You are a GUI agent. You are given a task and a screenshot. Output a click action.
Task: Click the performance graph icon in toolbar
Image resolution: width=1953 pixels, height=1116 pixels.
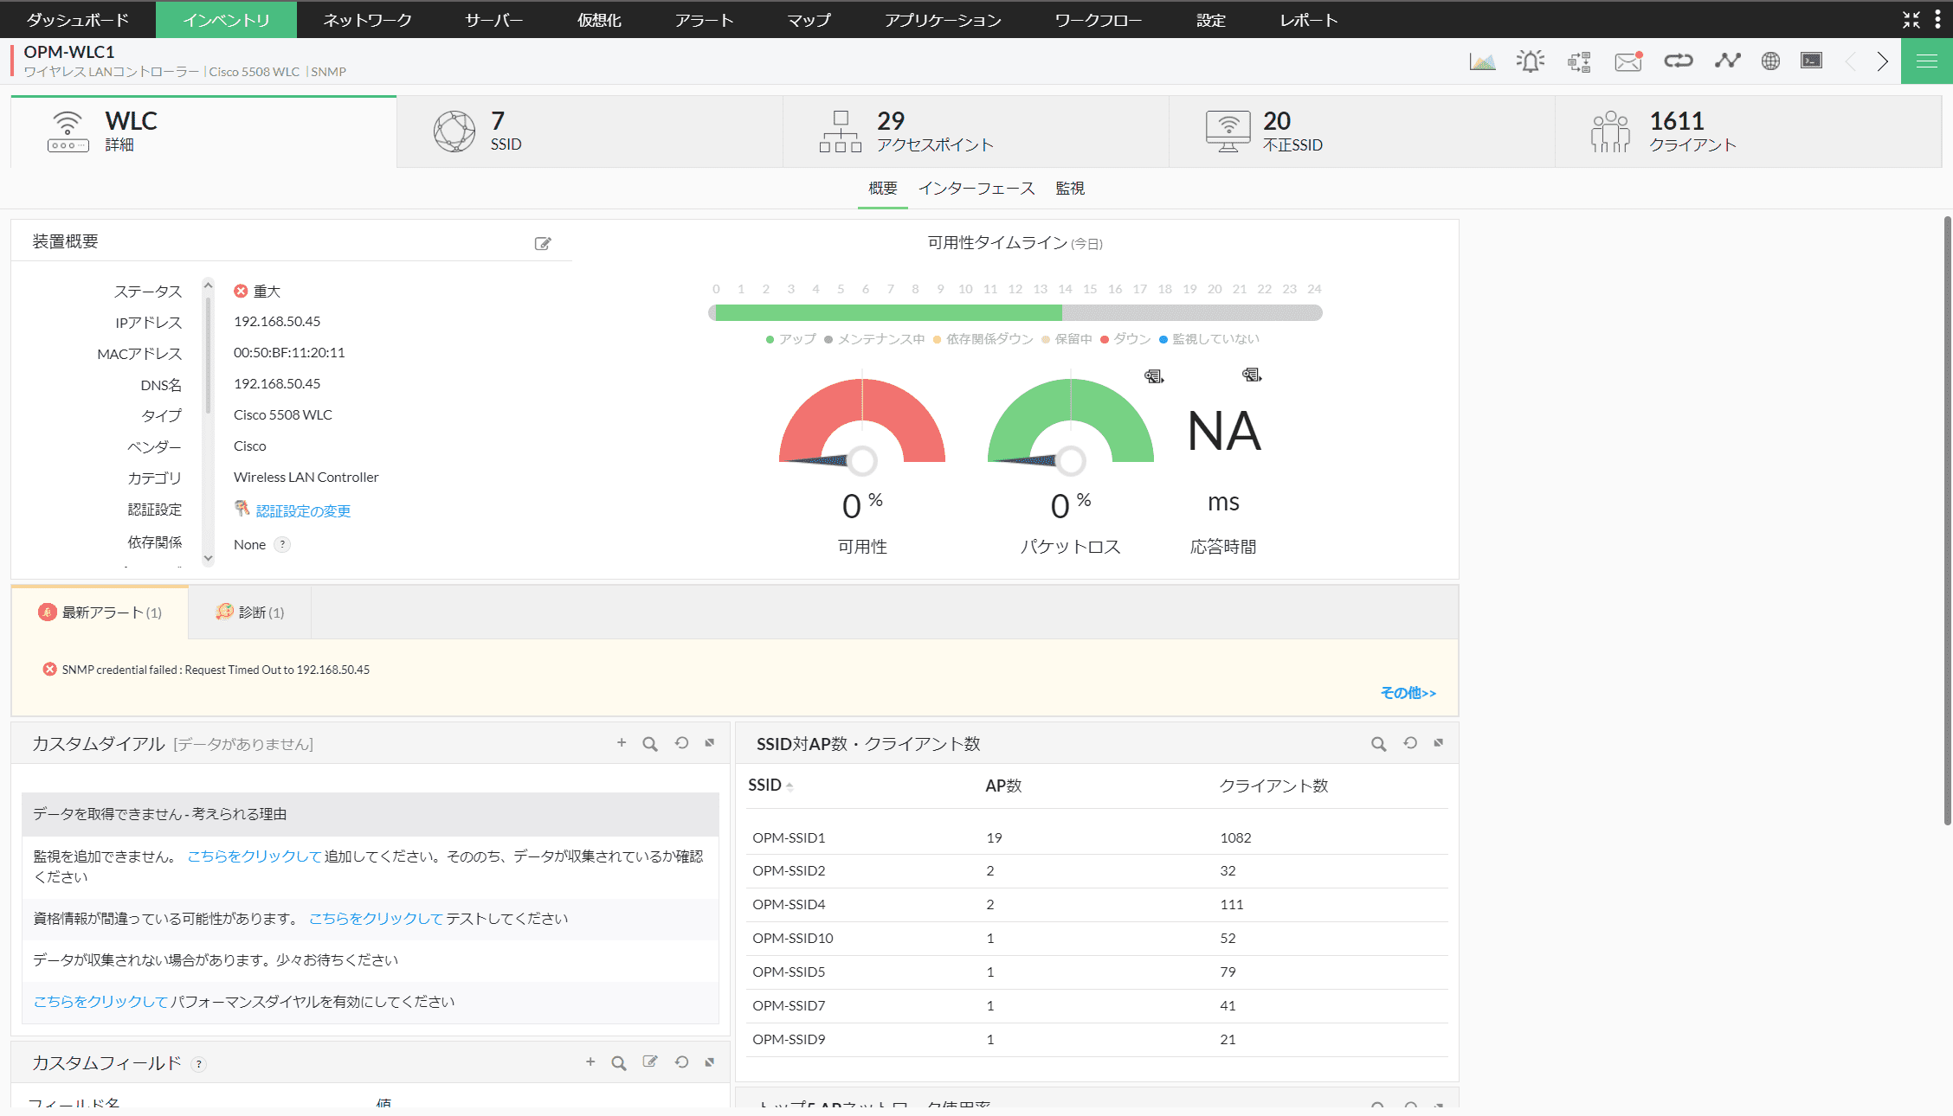coord(1482,61)
